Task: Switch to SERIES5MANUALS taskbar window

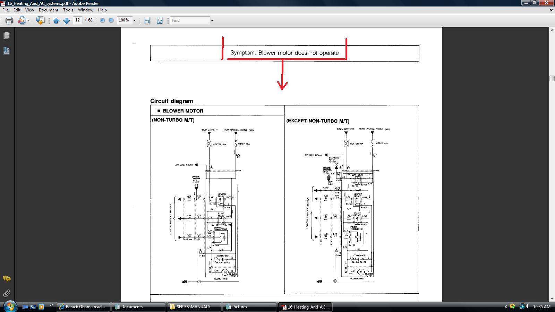Action: (194, 307)
